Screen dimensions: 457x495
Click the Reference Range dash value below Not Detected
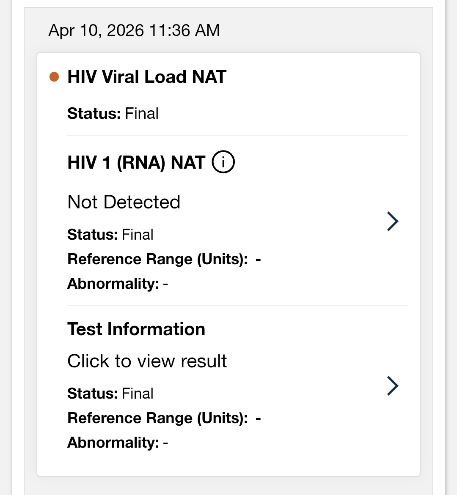coord(258,259)
